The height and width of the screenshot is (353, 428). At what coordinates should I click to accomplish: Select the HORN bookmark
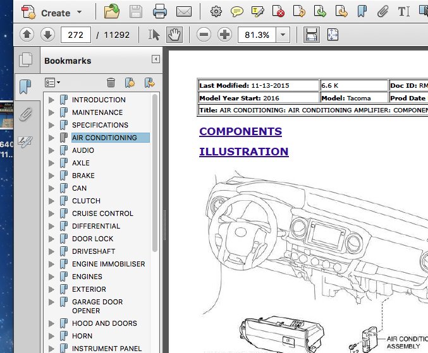[82, 336]
